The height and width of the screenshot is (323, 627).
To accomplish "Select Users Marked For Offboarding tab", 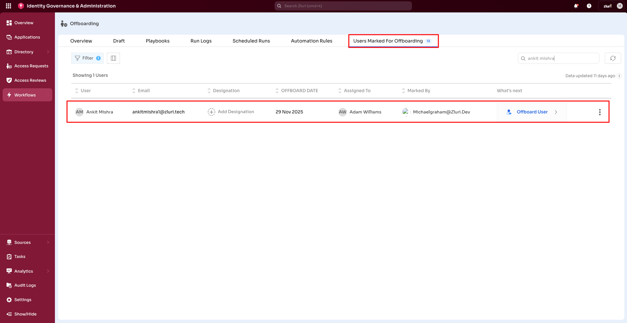I will [x=393, y=41].
